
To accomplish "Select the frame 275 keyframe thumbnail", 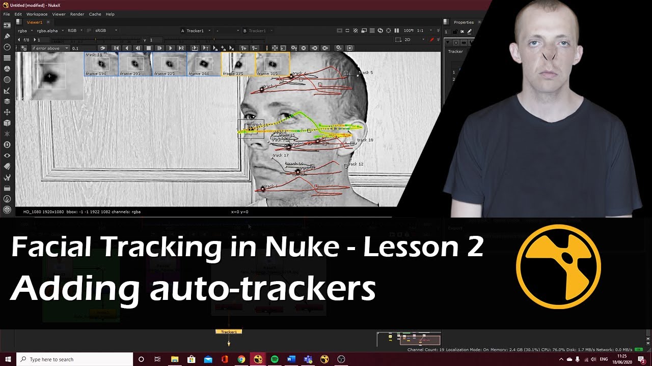I will [238, 64].
